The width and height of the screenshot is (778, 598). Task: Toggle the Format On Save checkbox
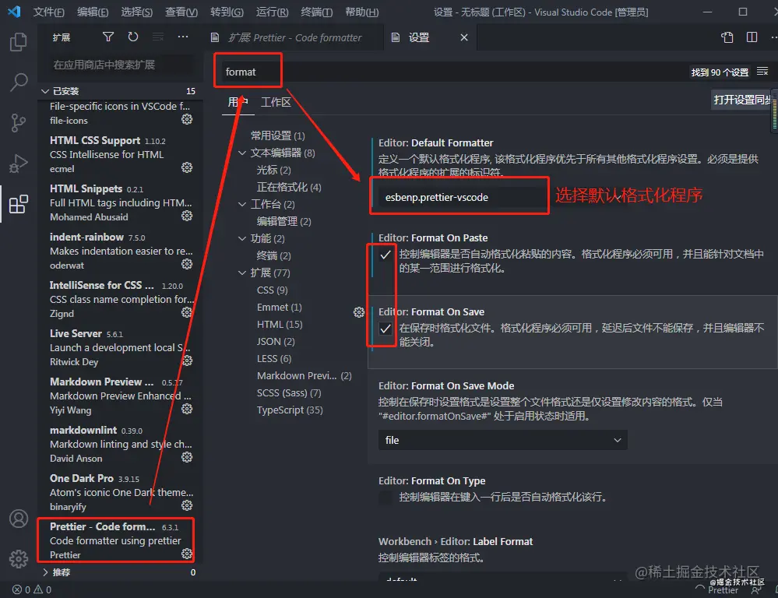coord(385,329)
